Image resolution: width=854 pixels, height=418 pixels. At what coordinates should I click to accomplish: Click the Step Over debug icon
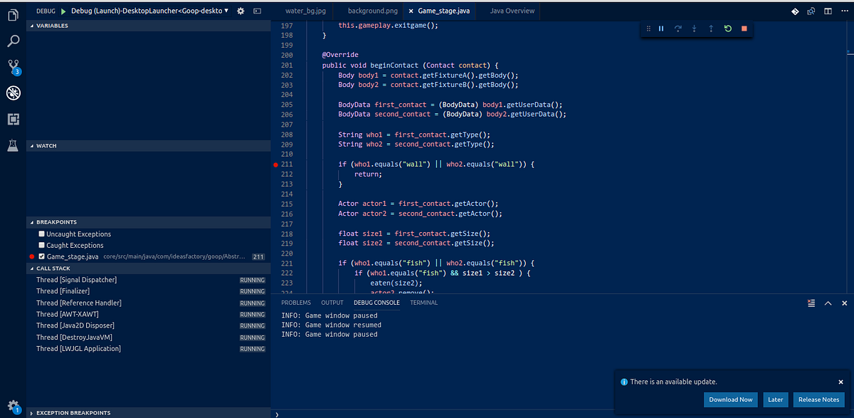(678, 28)
